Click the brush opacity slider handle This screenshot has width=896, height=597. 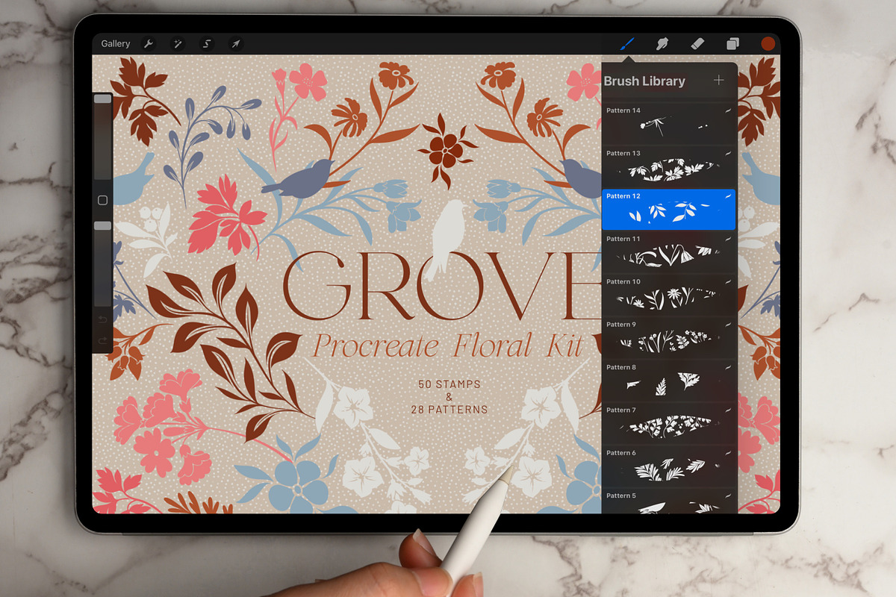102,225
